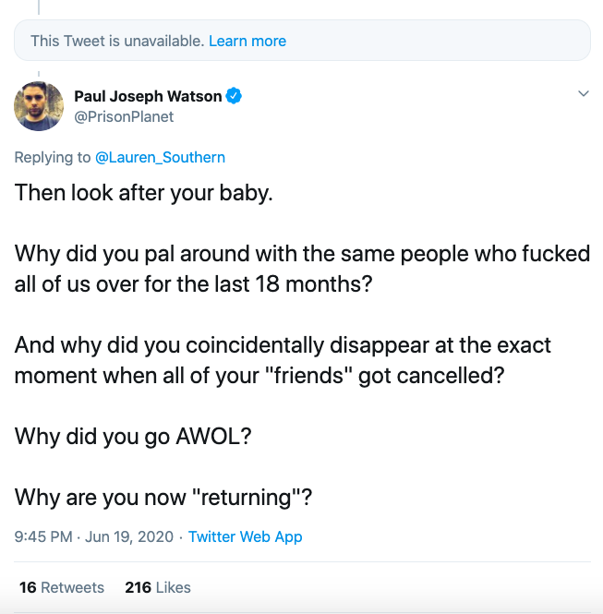Click the "Twitter Web App" source link
The height and width of the screenshot is (614, 603).
click(x=245, y=536)
